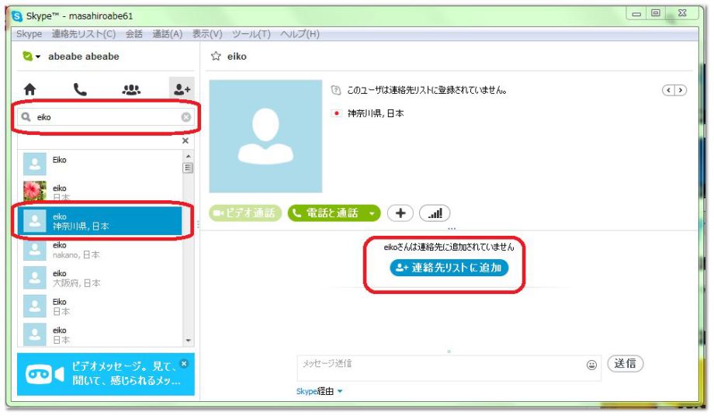Open the phone dial pad icon
This screenshot has width=714, height=419.
[x=80, y=89]
